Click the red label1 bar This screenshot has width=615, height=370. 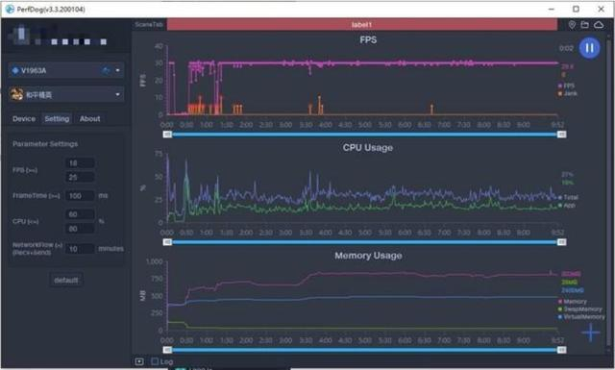361,24
